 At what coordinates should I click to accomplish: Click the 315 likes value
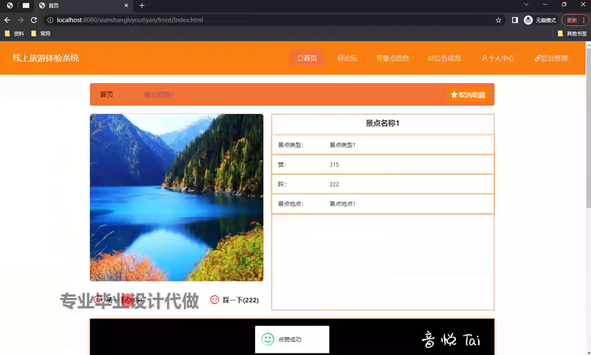tap(334, 164)
